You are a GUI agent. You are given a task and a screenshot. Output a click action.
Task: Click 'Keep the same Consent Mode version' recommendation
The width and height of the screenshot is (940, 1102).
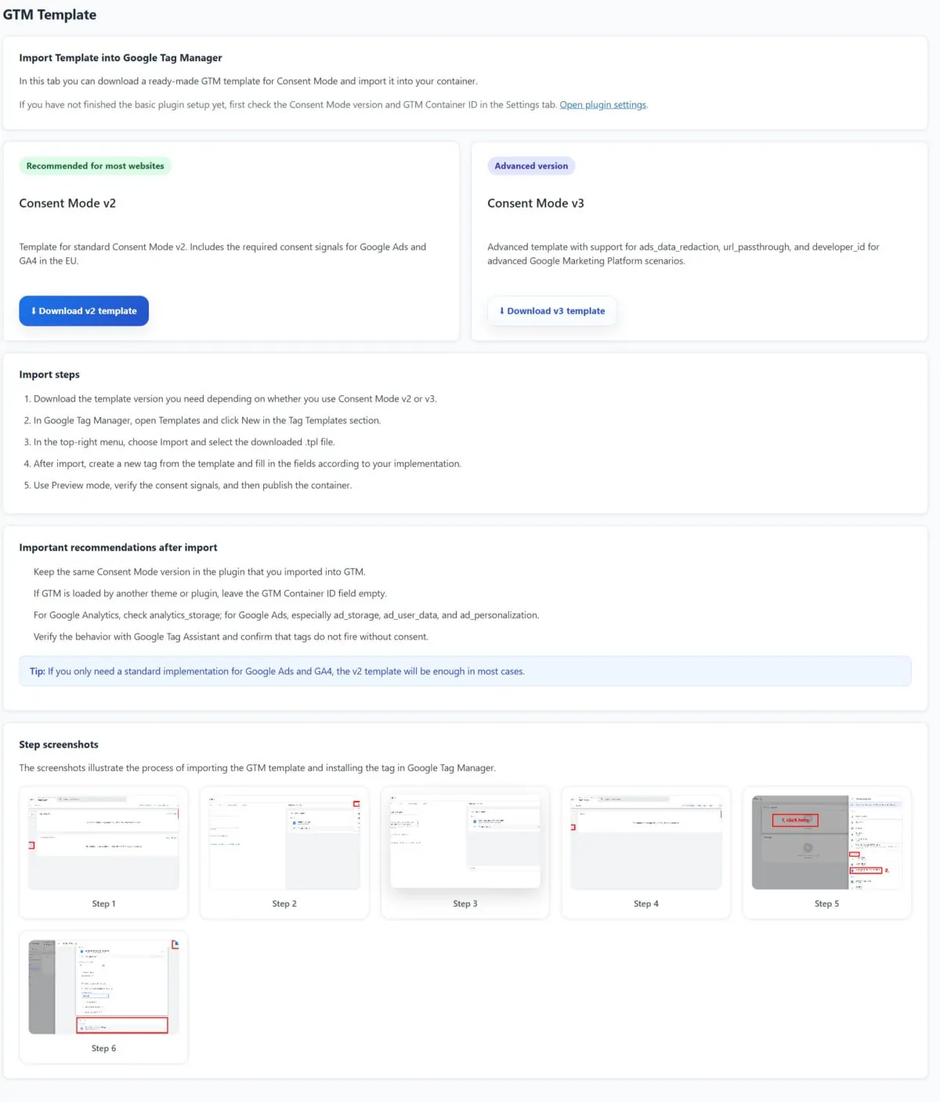tap(200, 572)
